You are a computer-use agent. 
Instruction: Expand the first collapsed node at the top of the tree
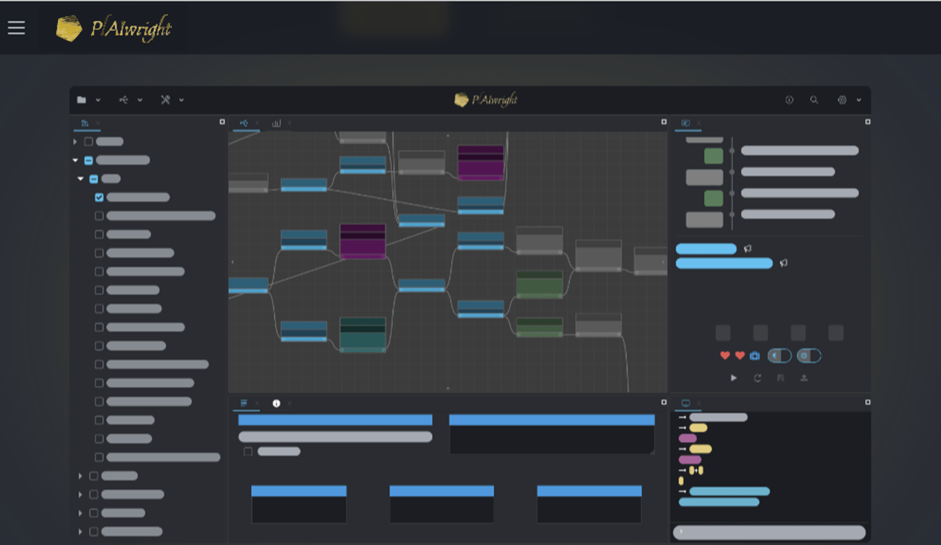(75, 142)
